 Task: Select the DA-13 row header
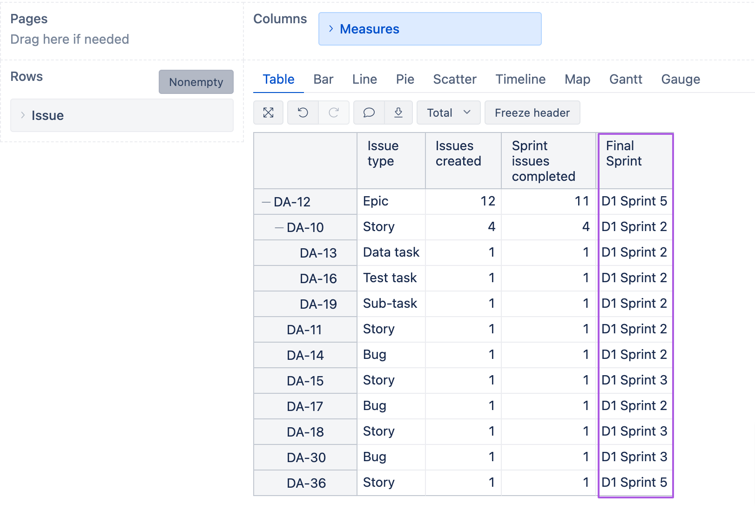pos(305,253)
